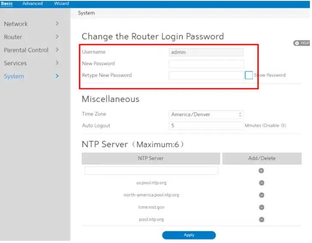Enable the Show Password checkbox
The height and width of the screenshot is (243, 312).
(x=249, y=75)
